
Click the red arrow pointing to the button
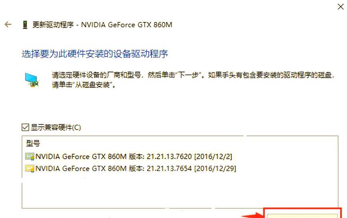pos(252,215)
